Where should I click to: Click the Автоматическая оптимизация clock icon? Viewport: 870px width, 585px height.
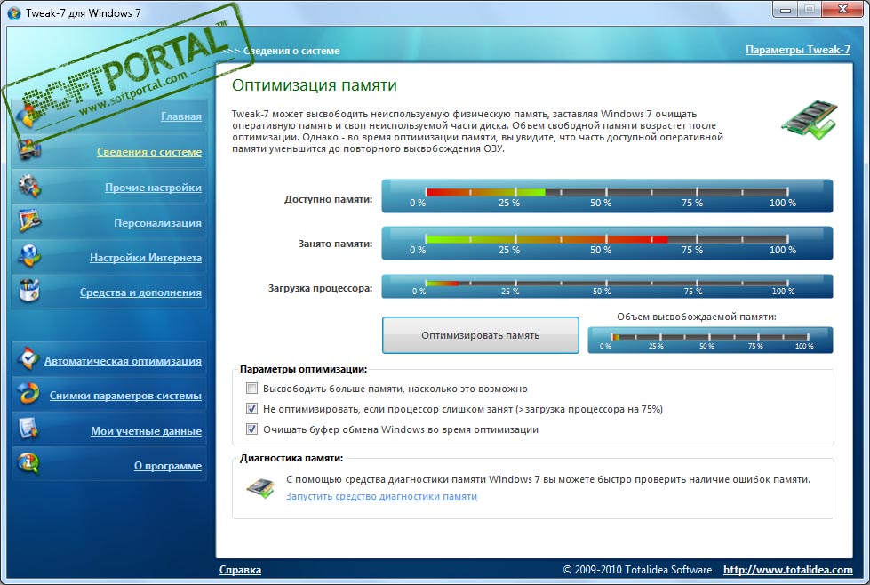click(28, 359)
